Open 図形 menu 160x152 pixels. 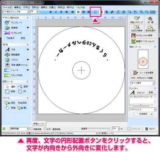(x=35, y=7)
